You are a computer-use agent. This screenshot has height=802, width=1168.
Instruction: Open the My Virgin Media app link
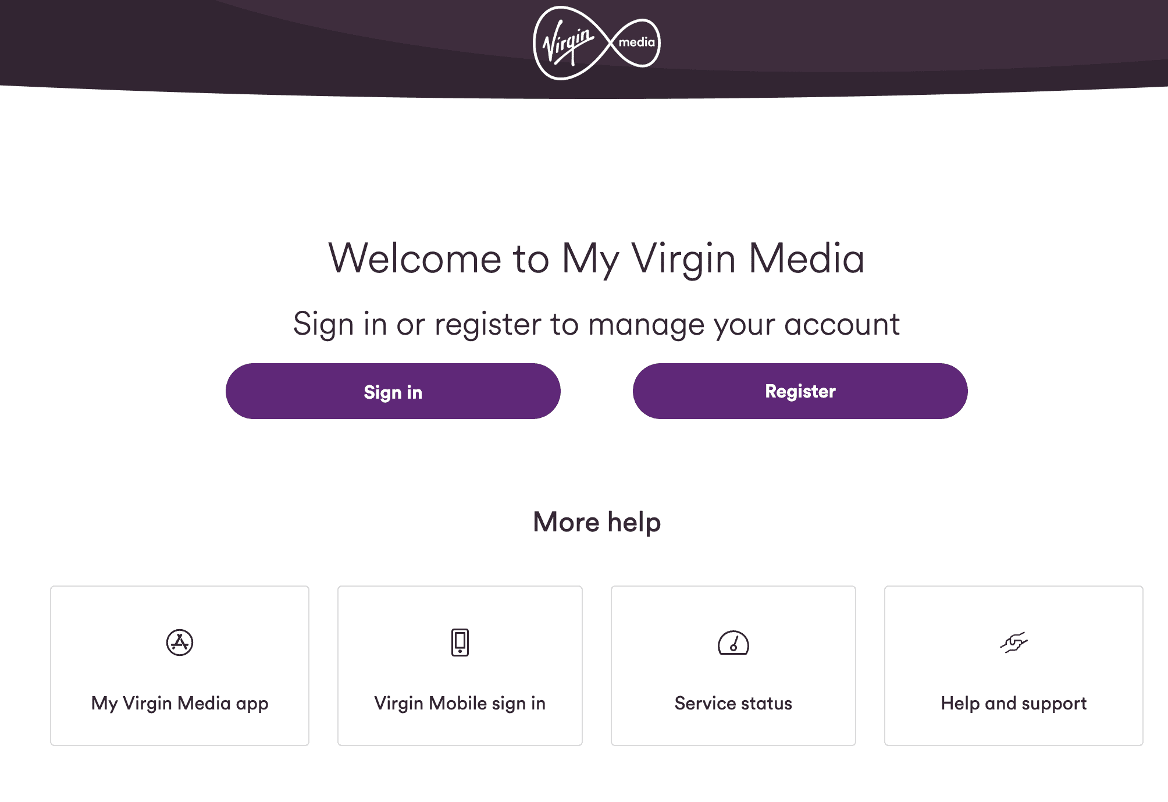pos(180,703)
